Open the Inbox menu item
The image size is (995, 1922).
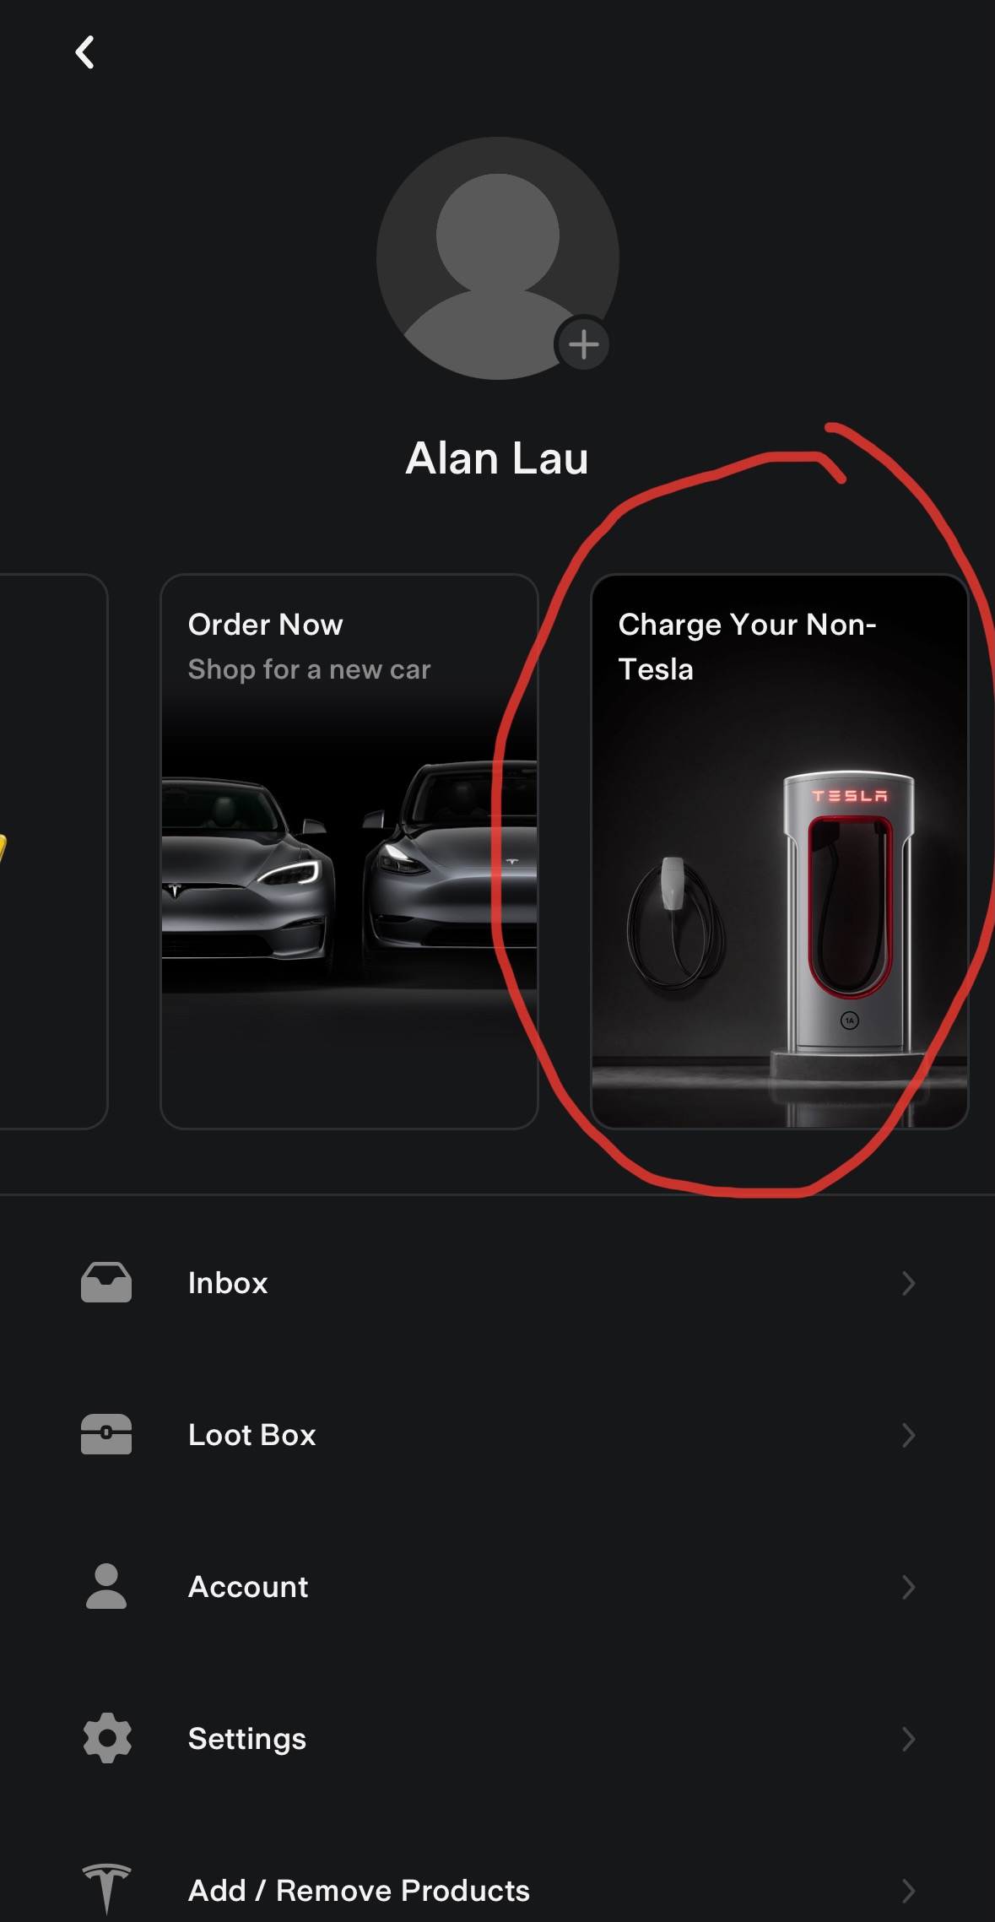[x=497, y=1283]
